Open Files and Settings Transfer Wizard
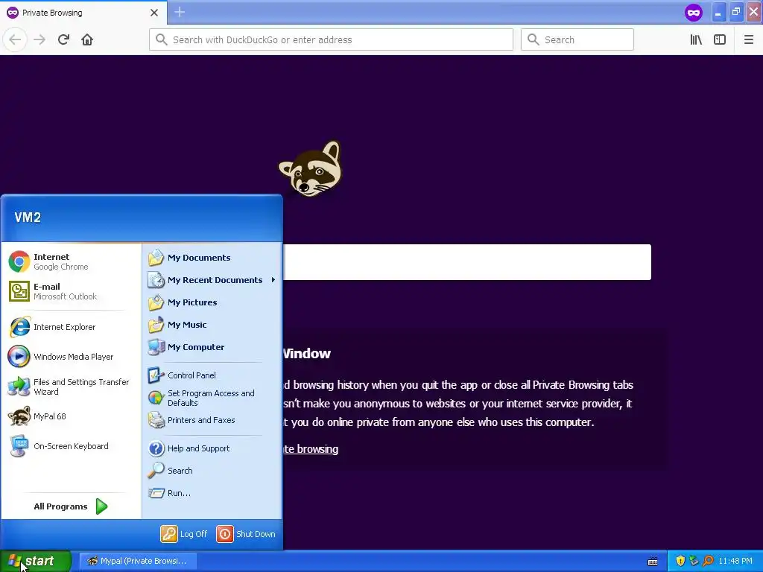The image size is (763, 572). pyautogui.click(x=71, y=387)
